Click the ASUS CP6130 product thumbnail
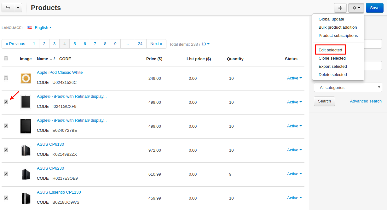The image size is (387, 210). (x=26, y=150)
